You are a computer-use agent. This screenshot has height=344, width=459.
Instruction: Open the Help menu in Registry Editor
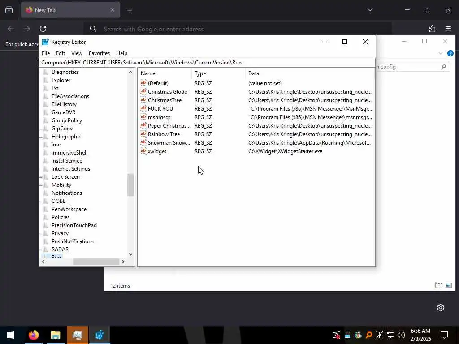pyautogui.click(x=121, y=53)
